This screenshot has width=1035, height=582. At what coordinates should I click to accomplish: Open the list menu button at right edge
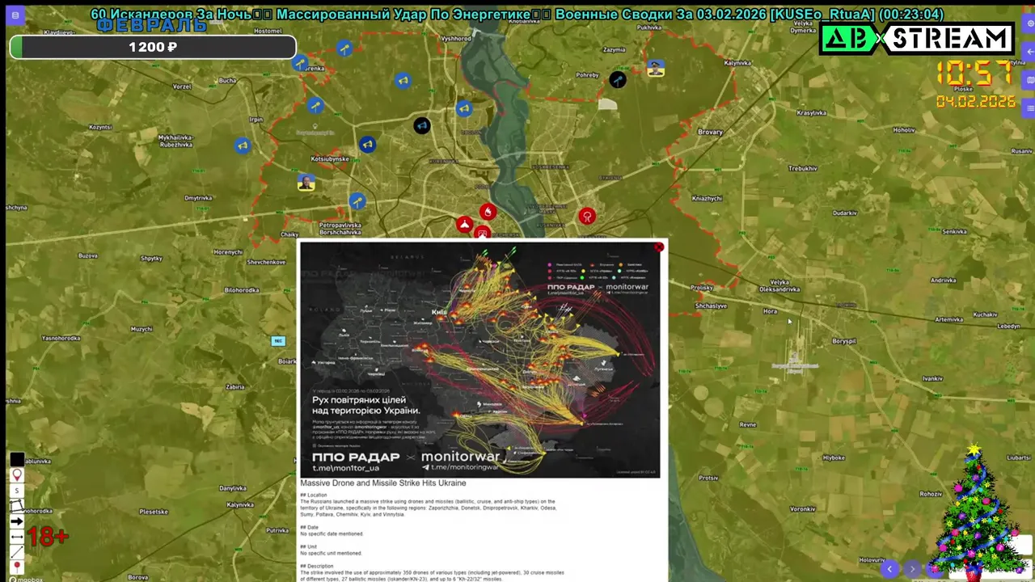pyautogui.click(x=1029, y=108)
